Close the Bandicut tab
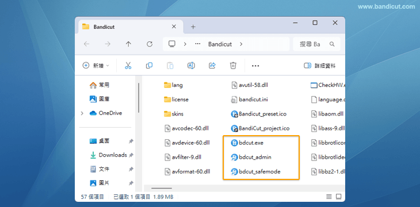The image size is (420, 207). (174, 26)
